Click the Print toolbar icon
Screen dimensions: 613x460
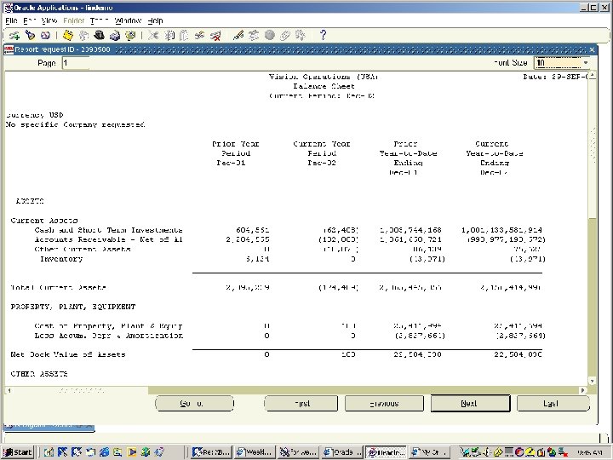115,36
